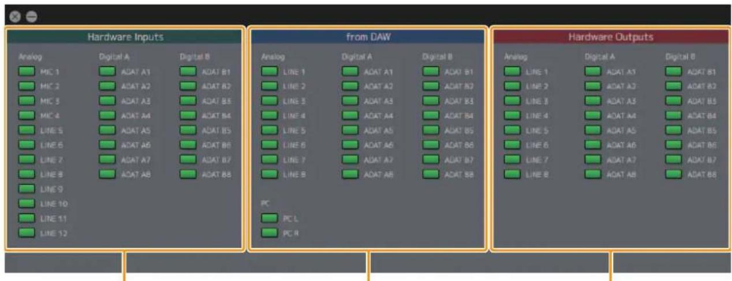Toggle LINE 8 in Hardware Outputs
The image size is (732, 281).
(513, 174)
